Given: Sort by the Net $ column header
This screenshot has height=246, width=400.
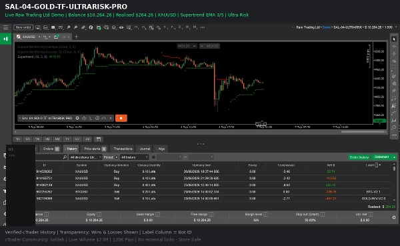Looking at the screenshot, I should [x=331, y=165].
